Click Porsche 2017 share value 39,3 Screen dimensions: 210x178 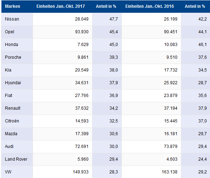114,57
